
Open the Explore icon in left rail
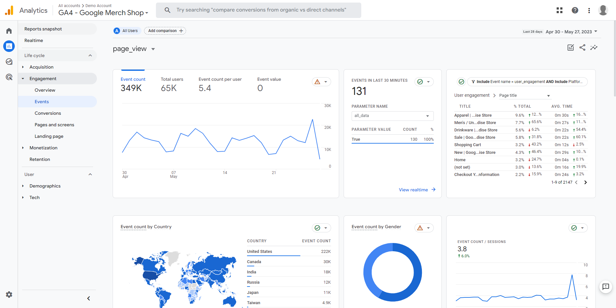tap(9, 62)
